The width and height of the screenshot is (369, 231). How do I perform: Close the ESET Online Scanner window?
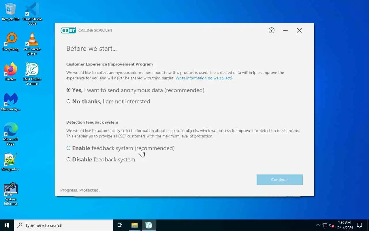(x=299, y=30)
